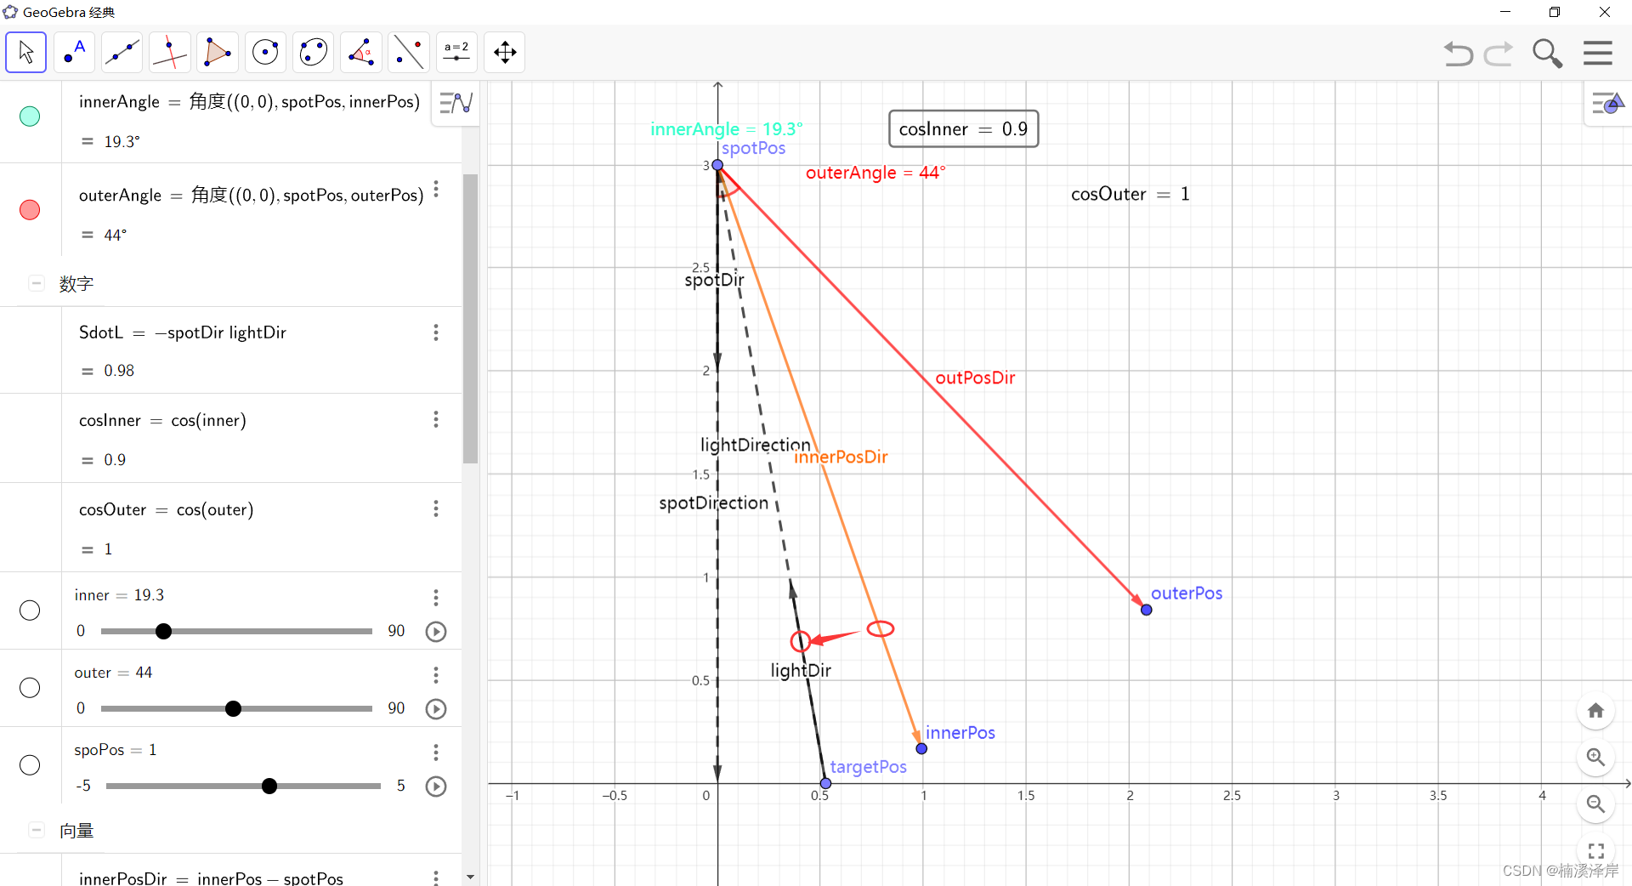Open more options for spoPos slider
Image resolution: width=1632 pixels, height=886 pixels.
point(436,753)
